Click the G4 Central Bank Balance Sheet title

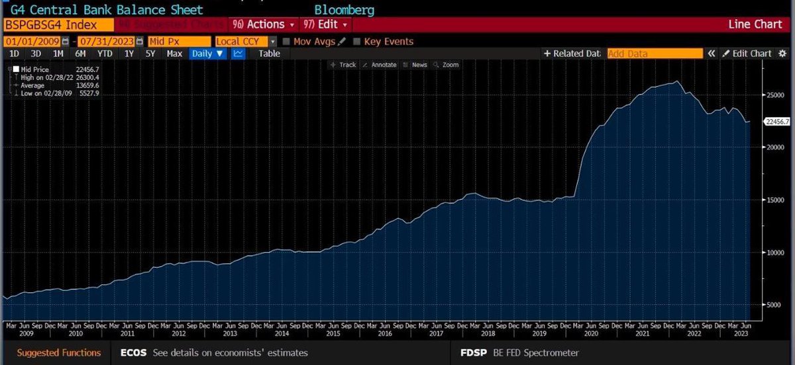pyautogui.click(x=107, y=10)
